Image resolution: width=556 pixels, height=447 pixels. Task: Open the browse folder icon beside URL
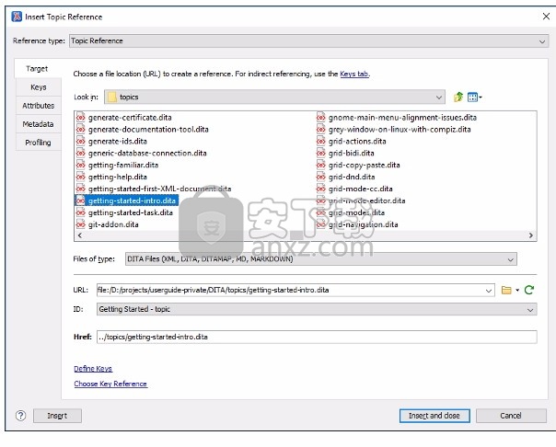(x=506, y=290)
